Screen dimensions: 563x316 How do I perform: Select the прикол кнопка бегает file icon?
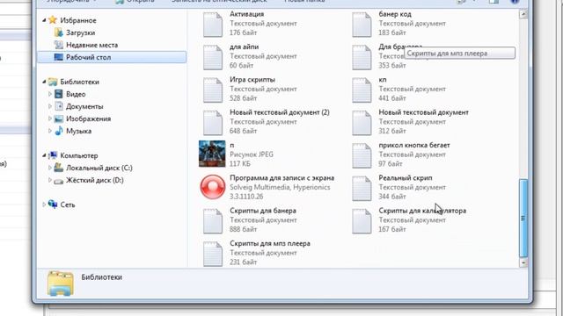pos(362,156)
